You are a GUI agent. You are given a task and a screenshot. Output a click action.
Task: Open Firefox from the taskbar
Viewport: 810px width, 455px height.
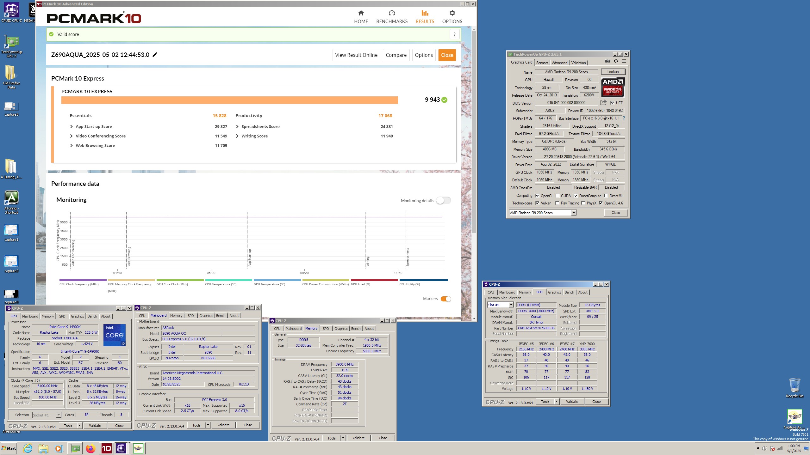coord(91,448)
